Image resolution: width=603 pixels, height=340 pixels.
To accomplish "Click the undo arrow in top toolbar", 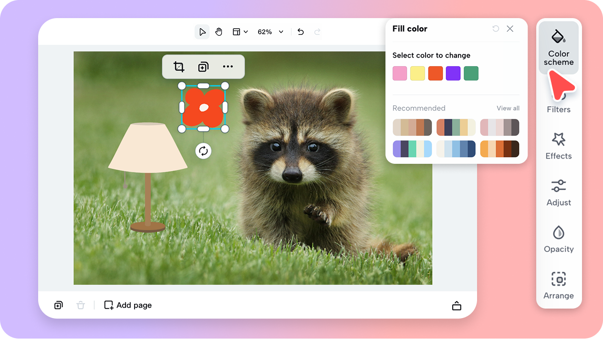I will pos(301,32).
